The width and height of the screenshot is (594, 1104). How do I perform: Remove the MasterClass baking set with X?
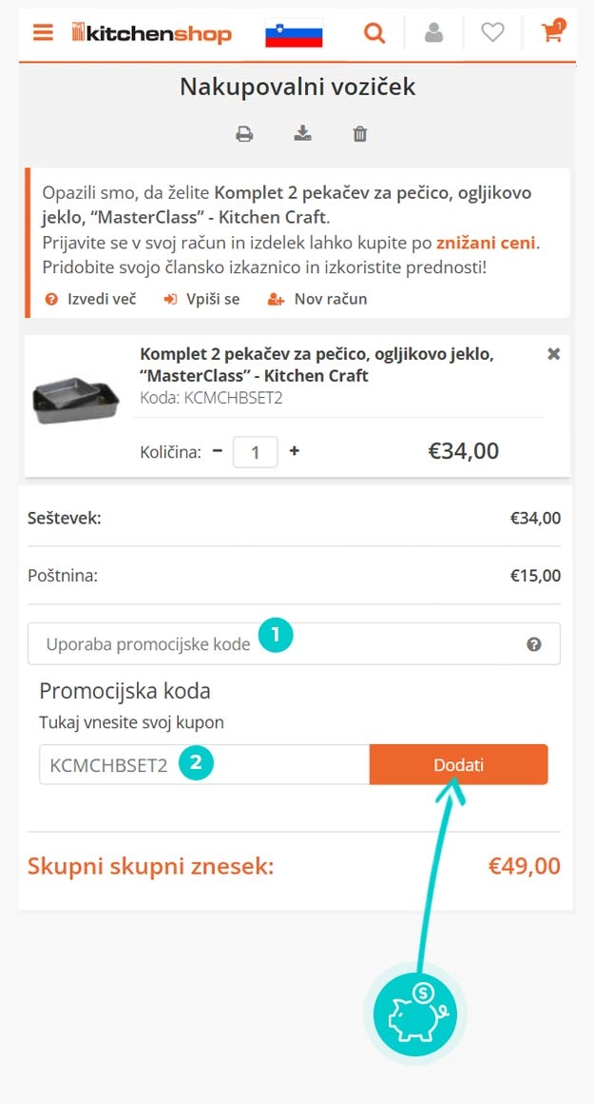coord(553,353)
